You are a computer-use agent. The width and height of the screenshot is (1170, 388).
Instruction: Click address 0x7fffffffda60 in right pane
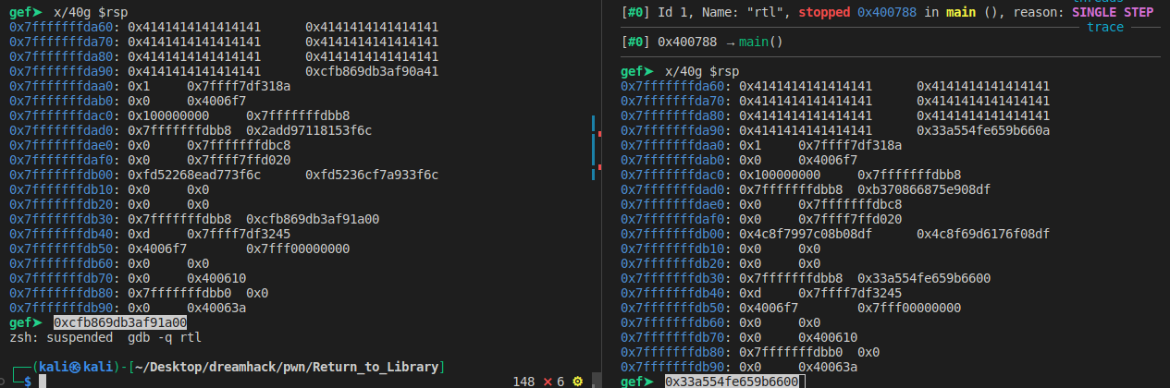point(672,86)
